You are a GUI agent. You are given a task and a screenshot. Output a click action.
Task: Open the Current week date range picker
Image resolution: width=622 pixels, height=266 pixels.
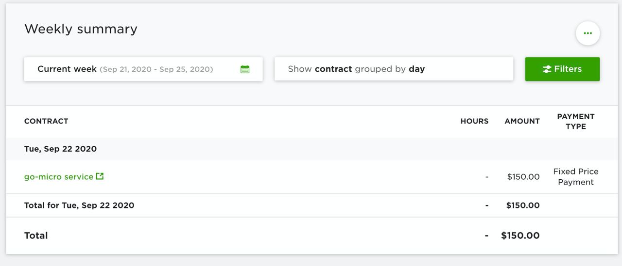(x=143, y=69)
